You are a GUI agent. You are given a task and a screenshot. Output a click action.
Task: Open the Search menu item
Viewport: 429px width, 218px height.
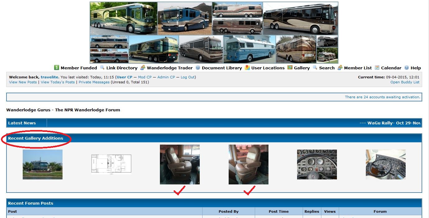click(327, 68)
